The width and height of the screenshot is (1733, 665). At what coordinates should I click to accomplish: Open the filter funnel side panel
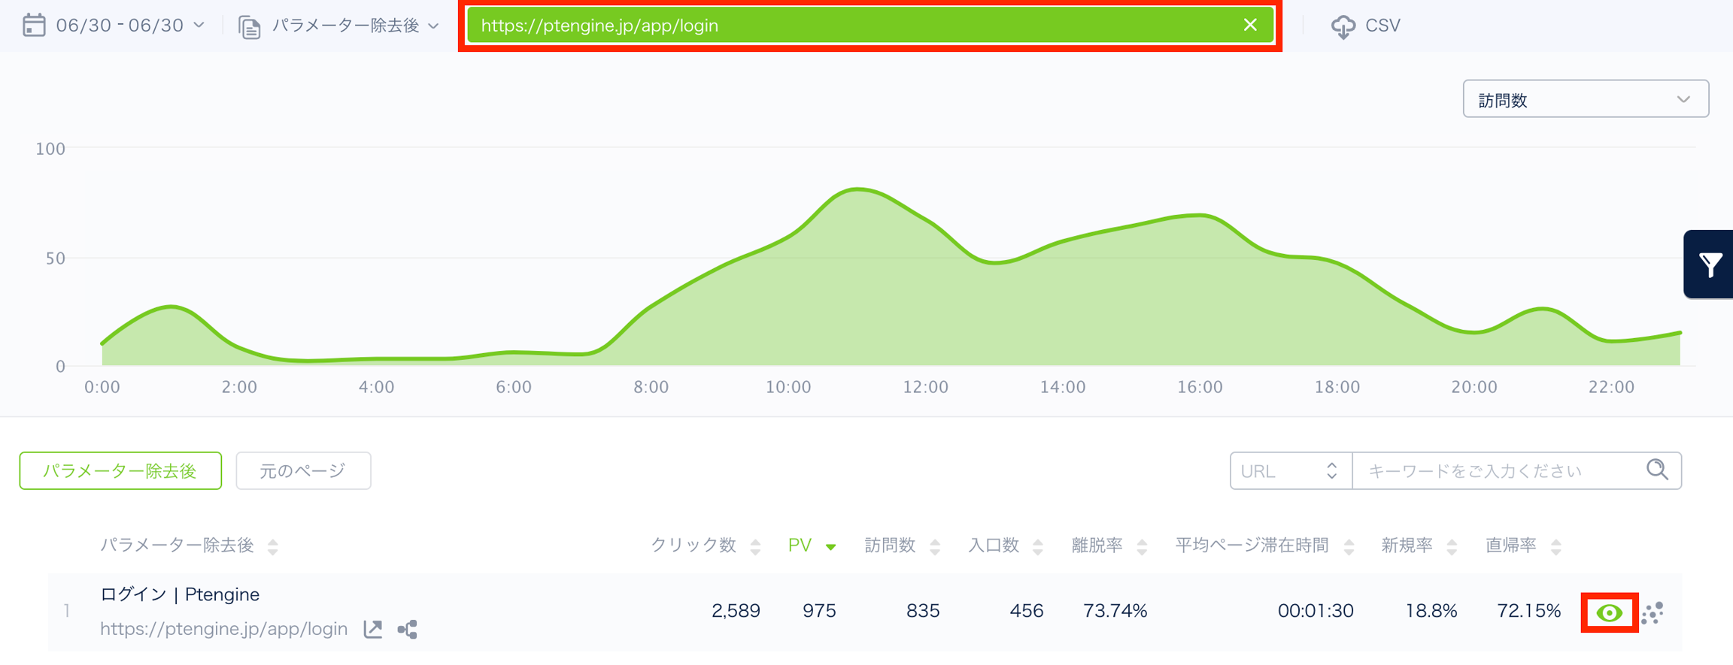1710,264
